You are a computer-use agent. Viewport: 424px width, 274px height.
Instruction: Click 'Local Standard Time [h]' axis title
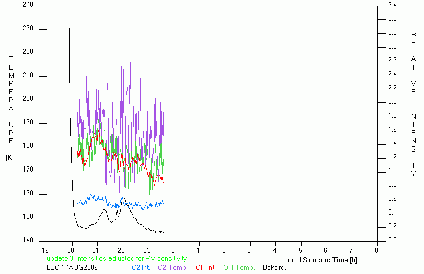(x=321, y=260)
